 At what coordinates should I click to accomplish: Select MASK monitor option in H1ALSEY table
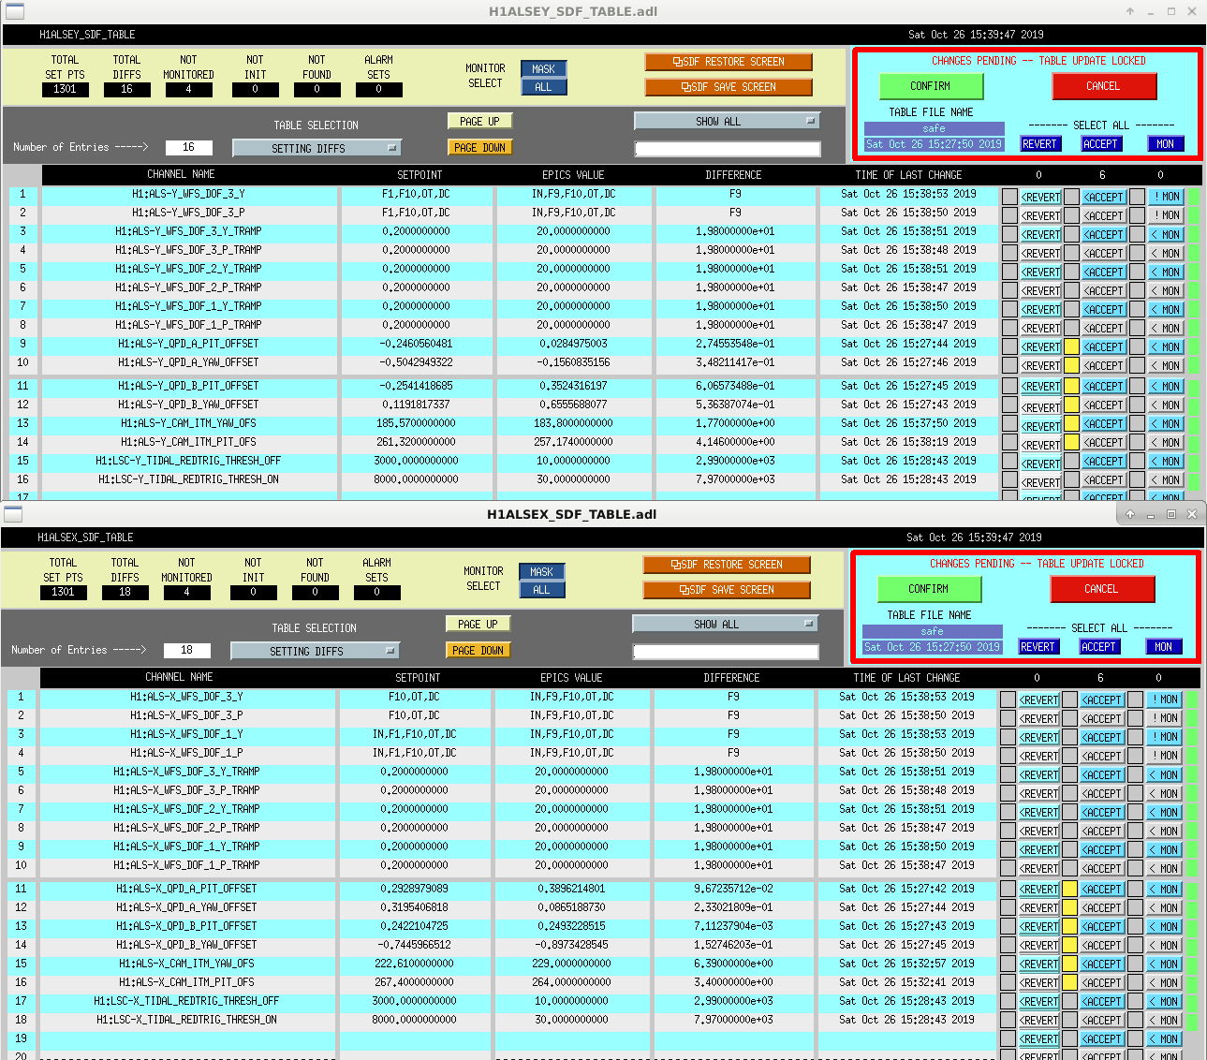pyautogui.click(x=543, y=69)
